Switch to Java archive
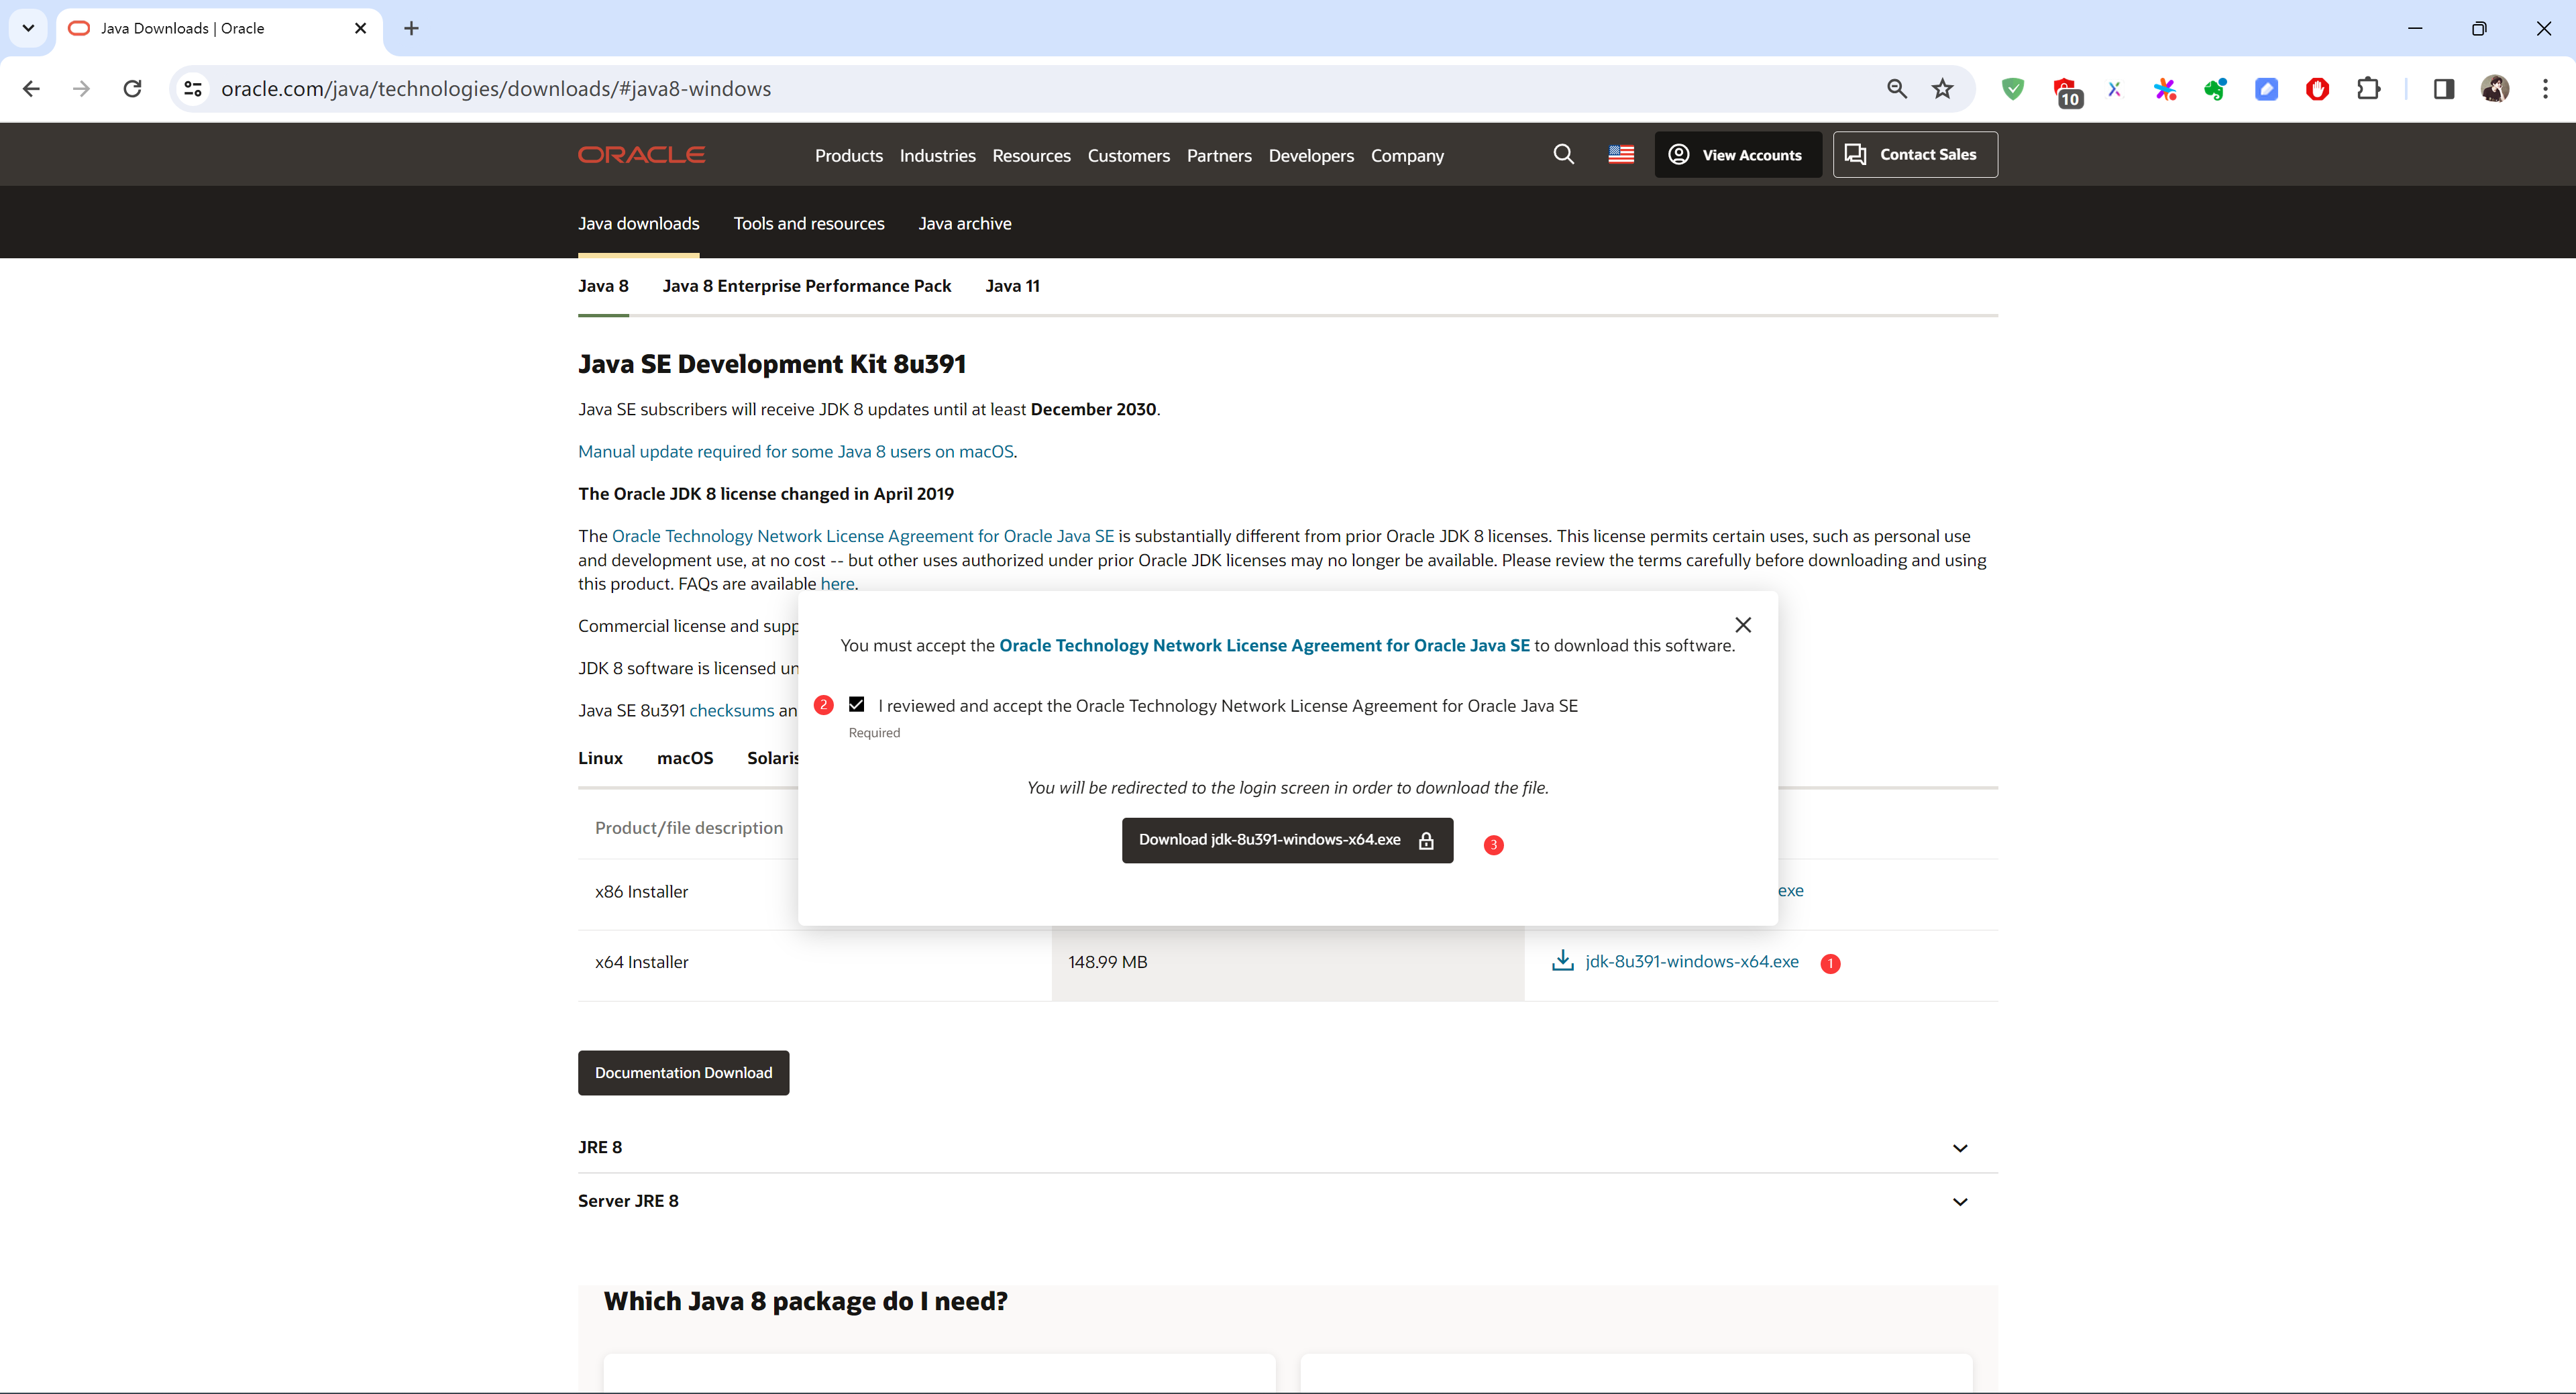Image resolution: width=2576 pixels, height=1394 pixels. [x=965, y=223]
